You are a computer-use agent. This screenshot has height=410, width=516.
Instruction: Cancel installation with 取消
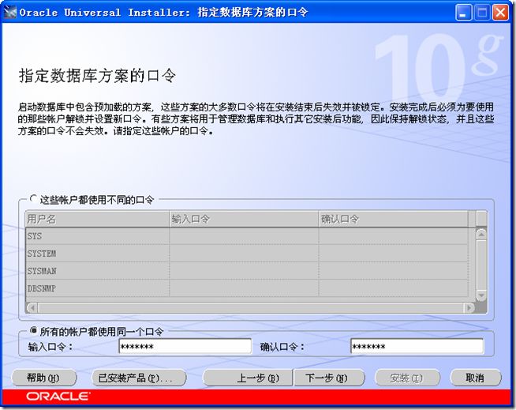click(x=475, y=378)
